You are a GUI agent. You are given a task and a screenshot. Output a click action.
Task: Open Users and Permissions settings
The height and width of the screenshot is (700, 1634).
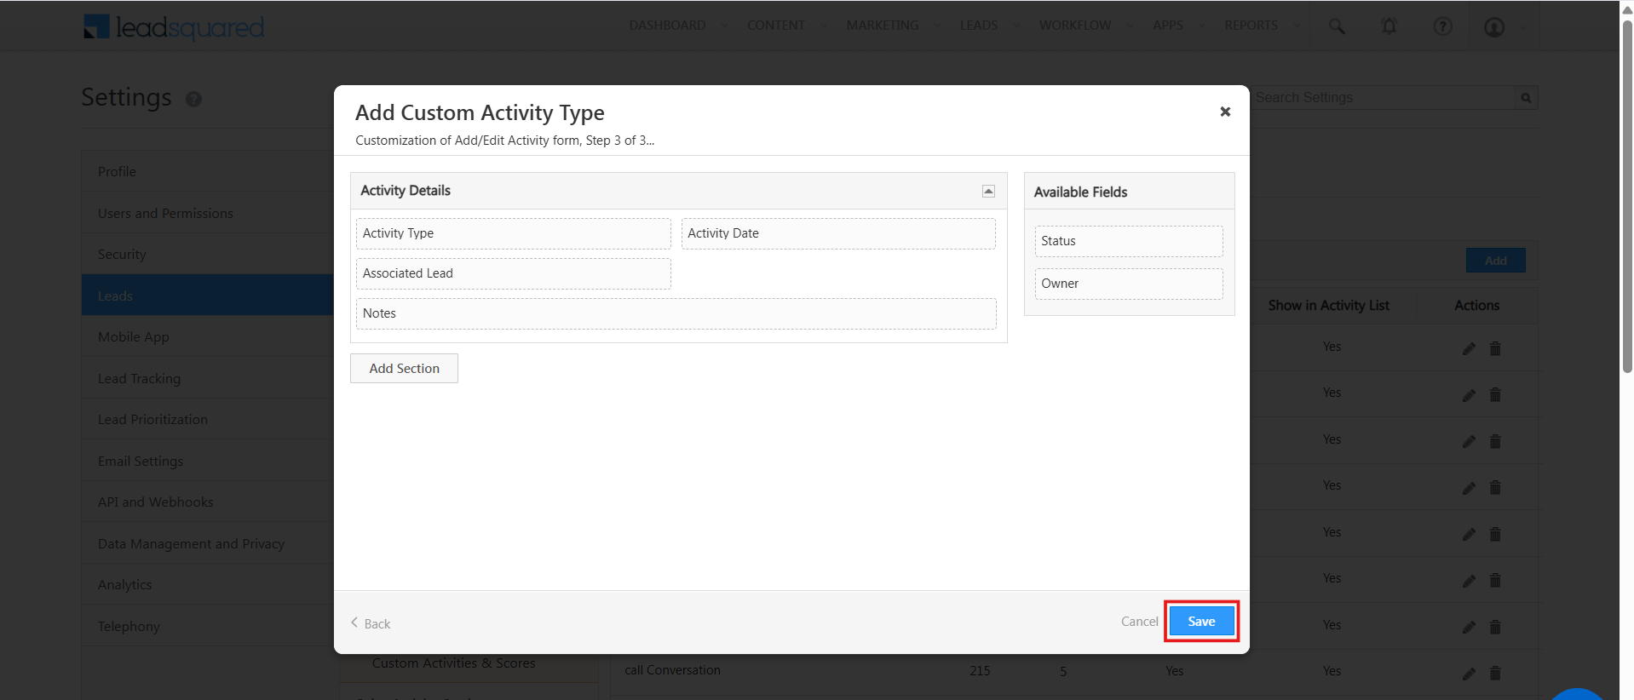click(x=207, y=213)
